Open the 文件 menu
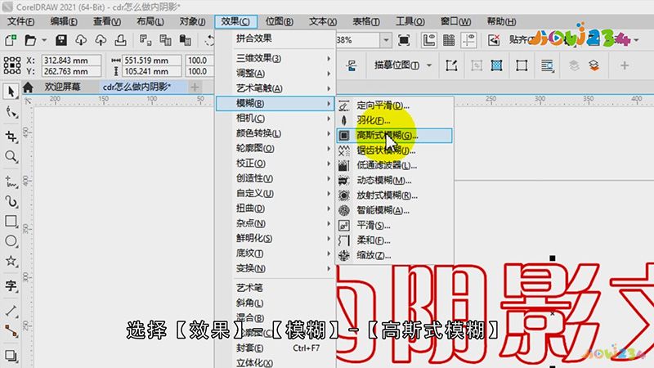This screenshot has height=368, width=654. coord(21,22)
